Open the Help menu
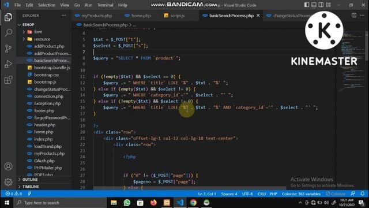Viewport: 369px width, 208px height. pyautogui.click(x=123, y=5)
